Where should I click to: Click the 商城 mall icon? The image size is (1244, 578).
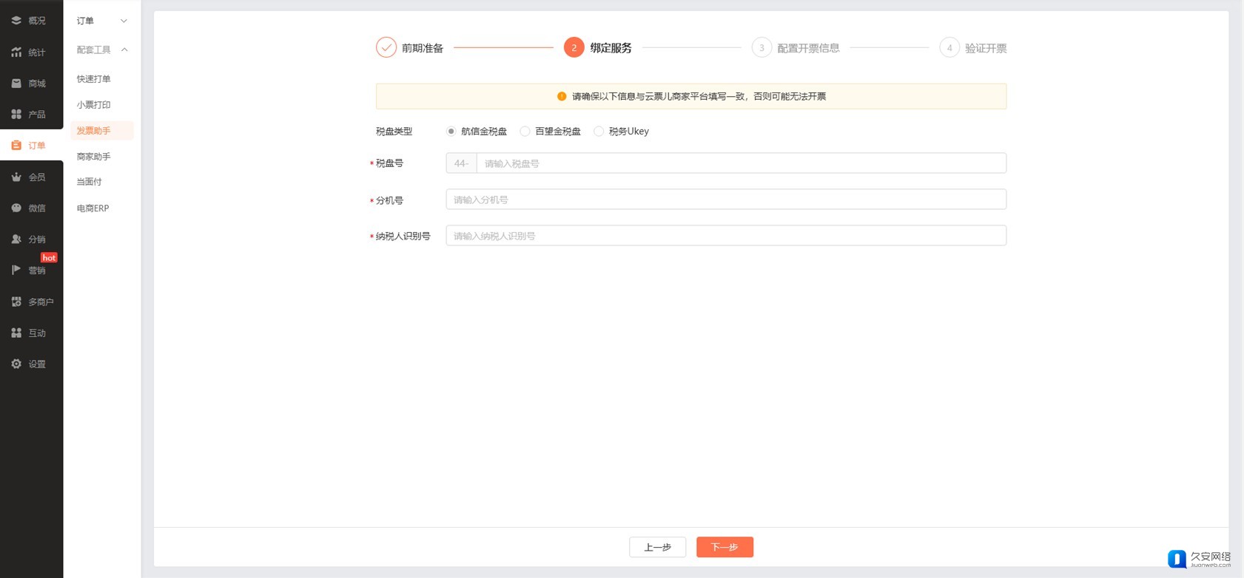[16, 84]
